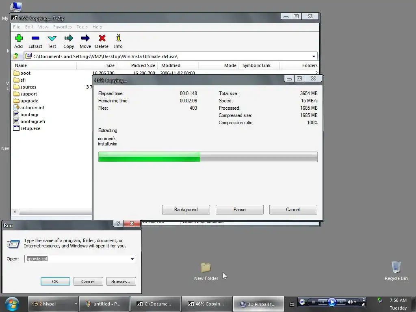Click the Safely Remove Hardware tray icon
The image size is (416, 312).
click(380, 300)
